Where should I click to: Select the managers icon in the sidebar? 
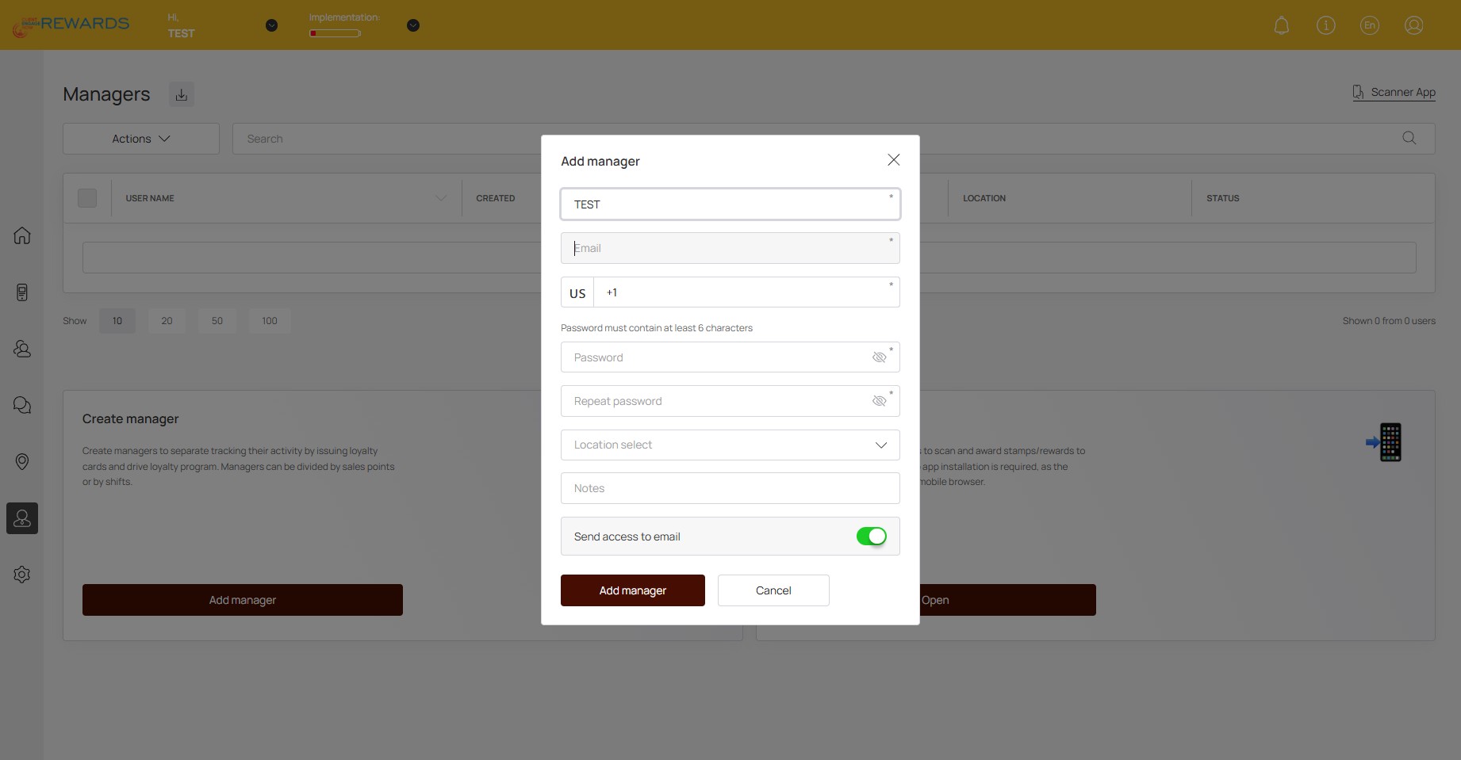pos(22,518)
